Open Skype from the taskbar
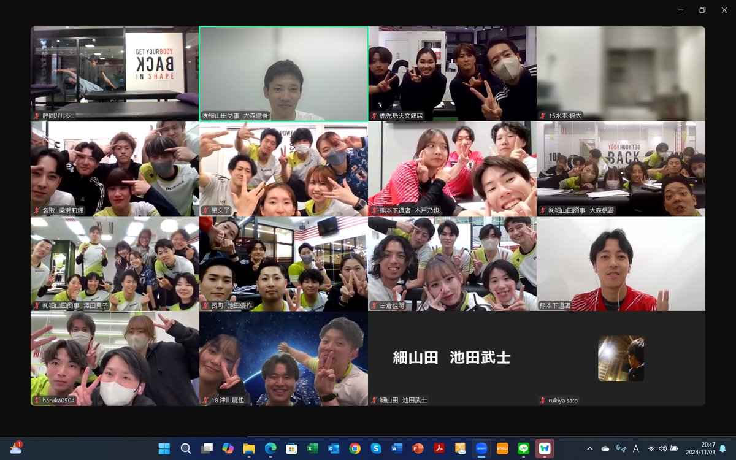Screen dimensions: 736x460 tap(376, 448)
